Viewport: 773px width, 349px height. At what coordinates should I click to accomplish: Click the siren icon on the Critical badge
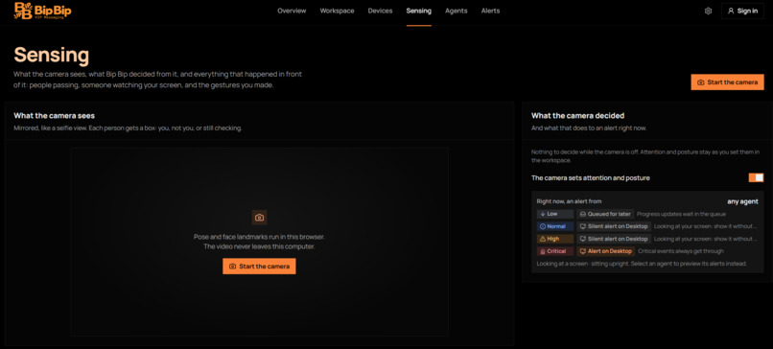(x=543, y=251)
